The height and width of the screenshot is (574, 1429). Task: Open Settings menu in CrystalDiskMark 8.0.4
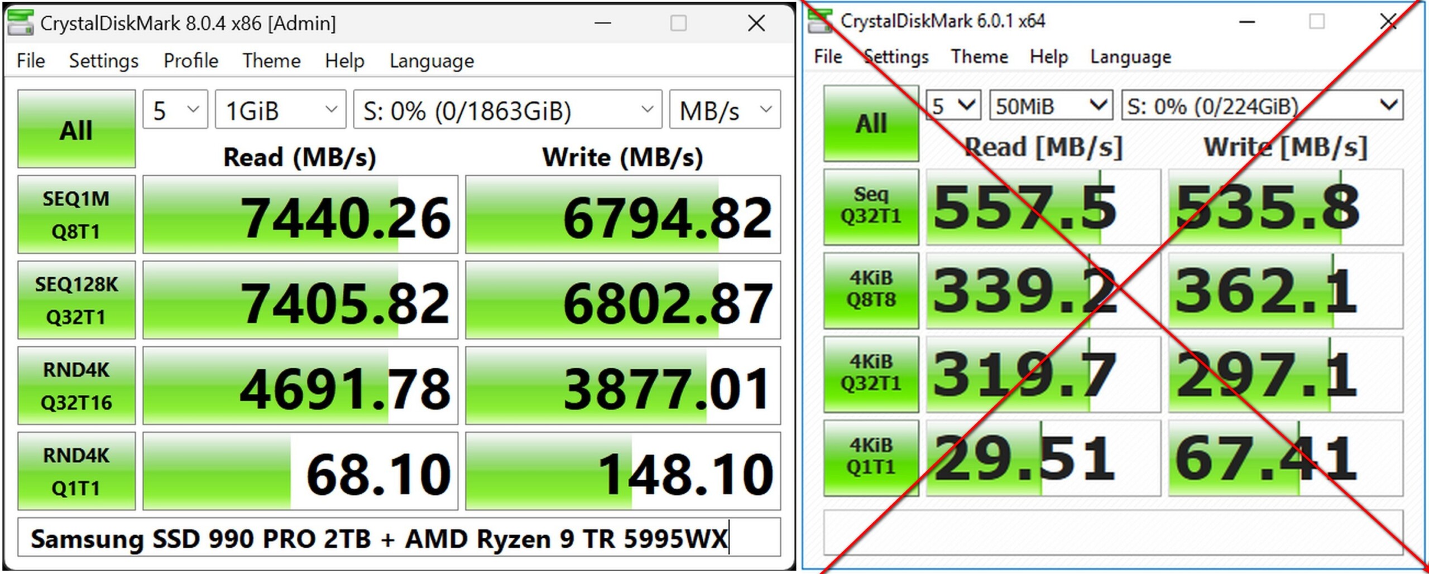(104, 60)
